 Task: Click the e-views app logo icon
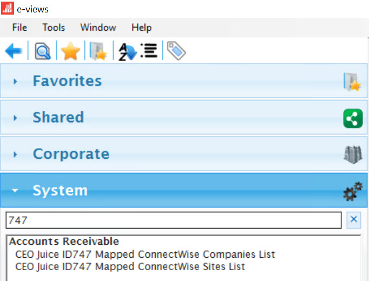point(8,8)
